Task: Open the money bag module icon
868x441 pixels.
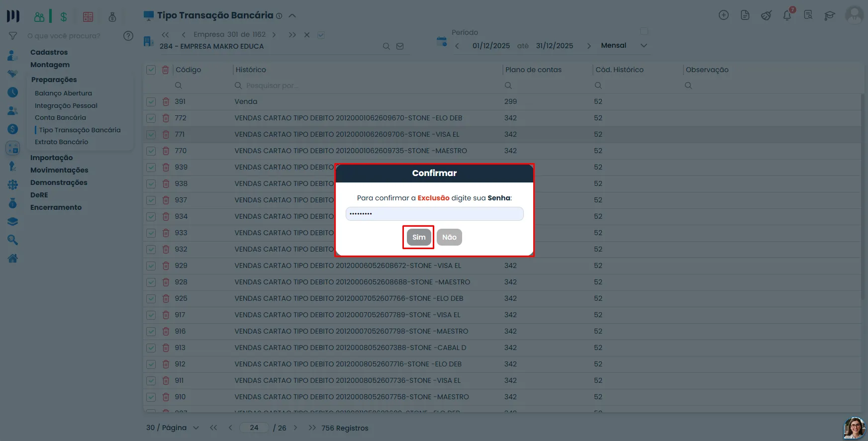Action: 112,17
